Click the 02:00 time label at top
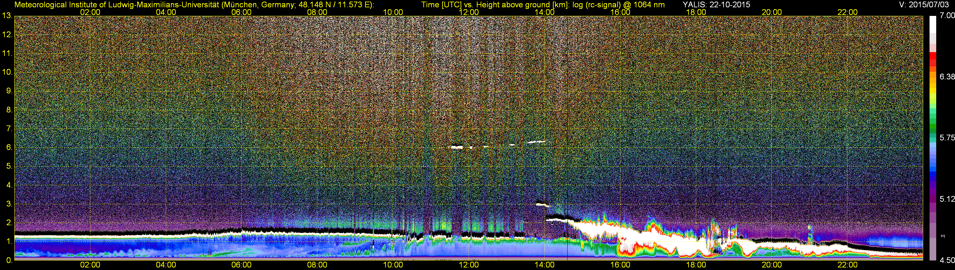This screenshot has height=270, width=955. (90, 12)
